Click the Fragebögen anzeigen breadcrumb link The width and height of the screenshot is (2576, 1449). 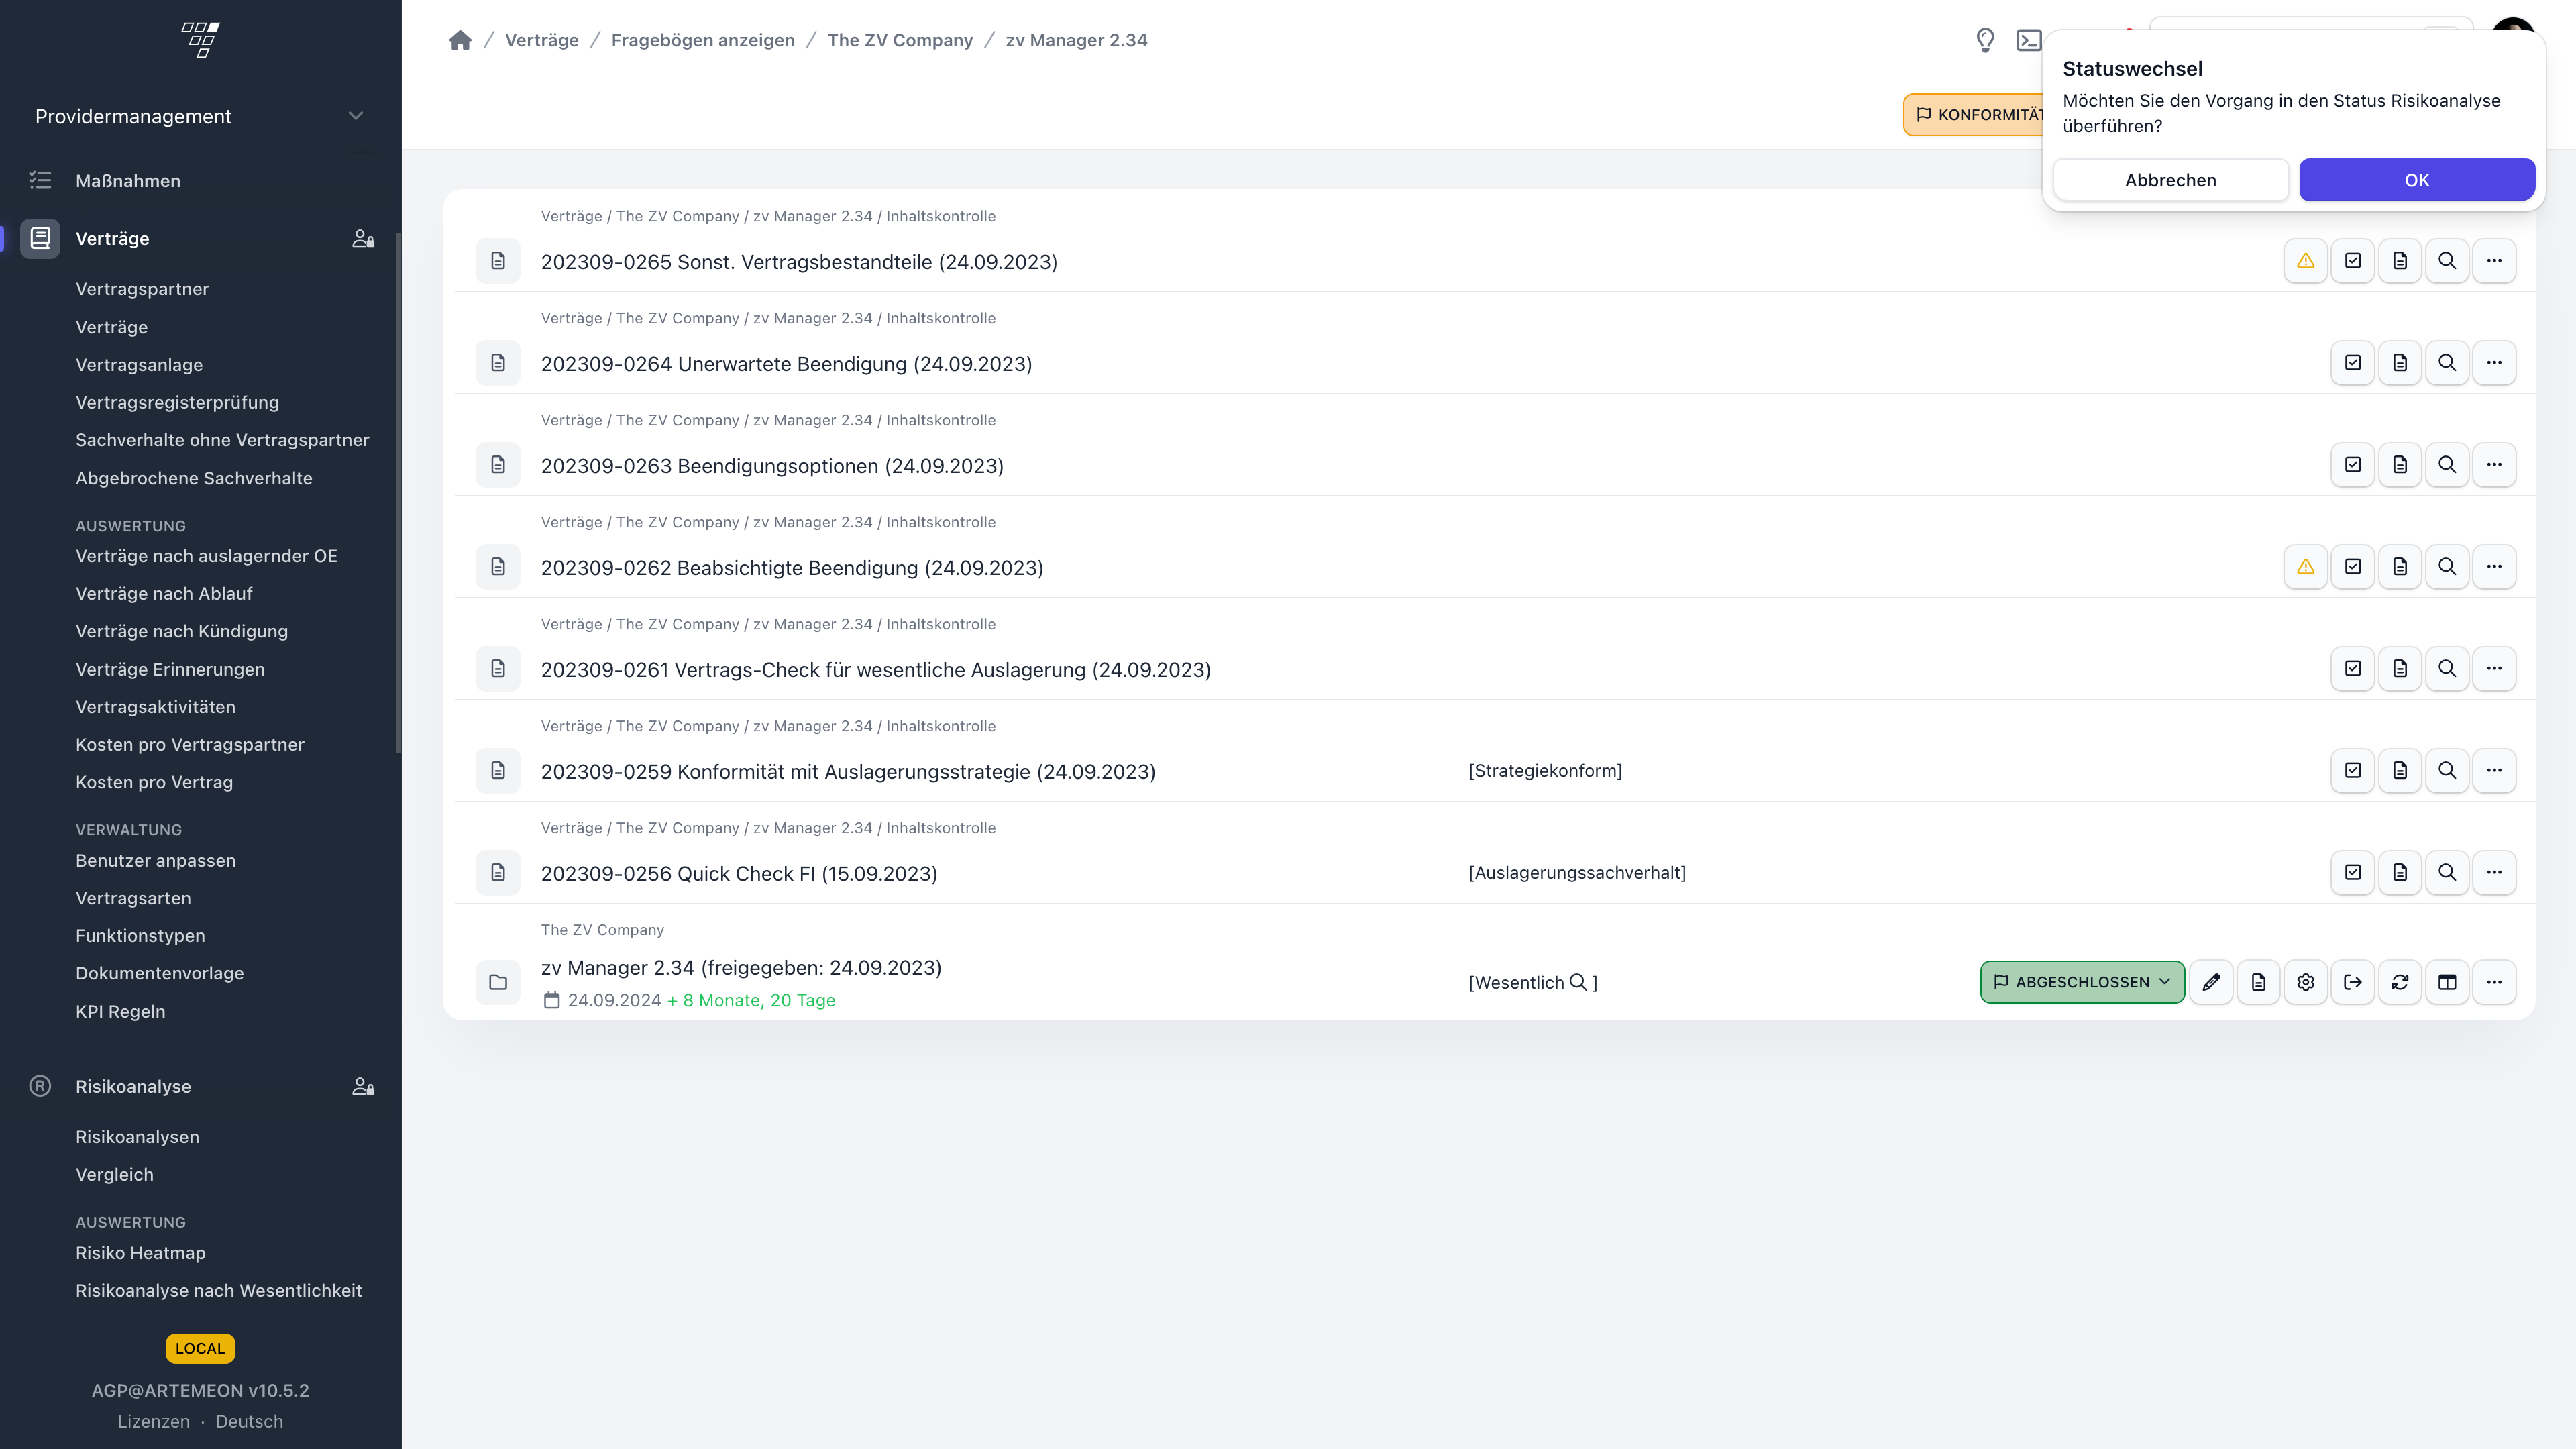pos(702,40)
